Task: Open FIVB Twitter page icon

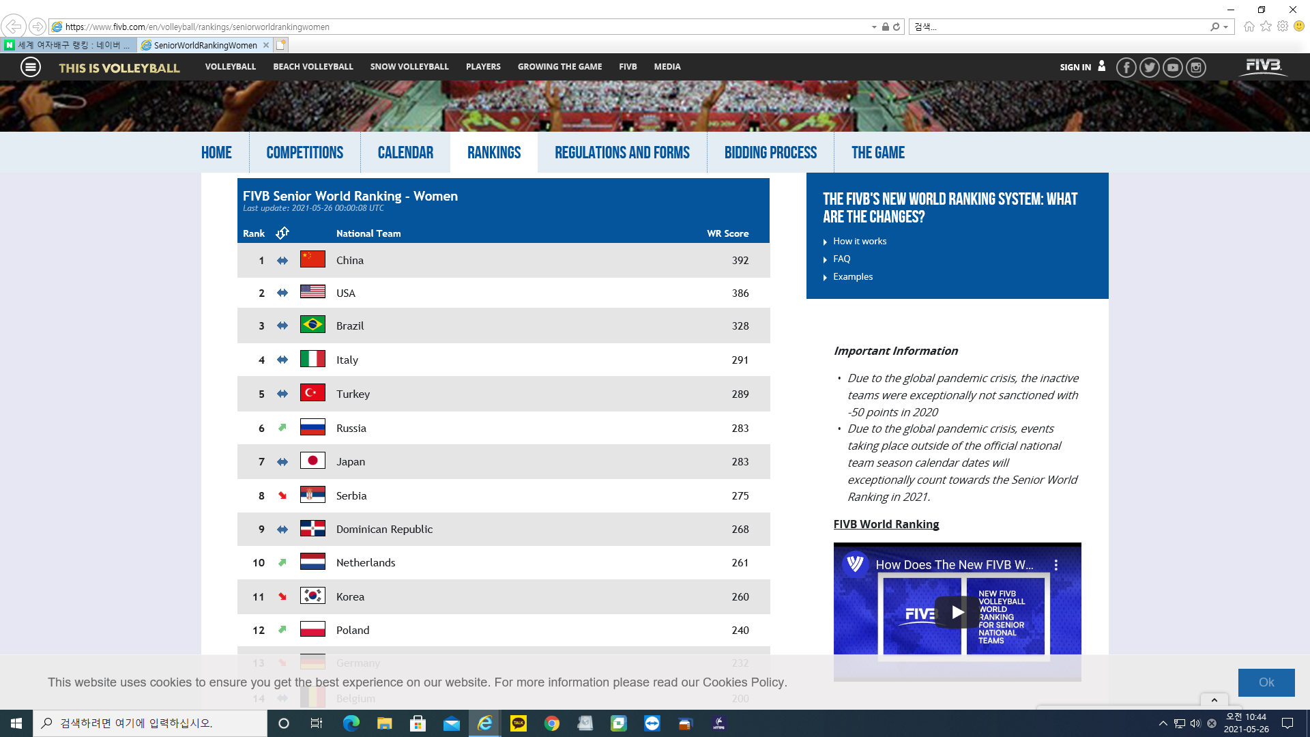Action: [x=1150, y=68]
